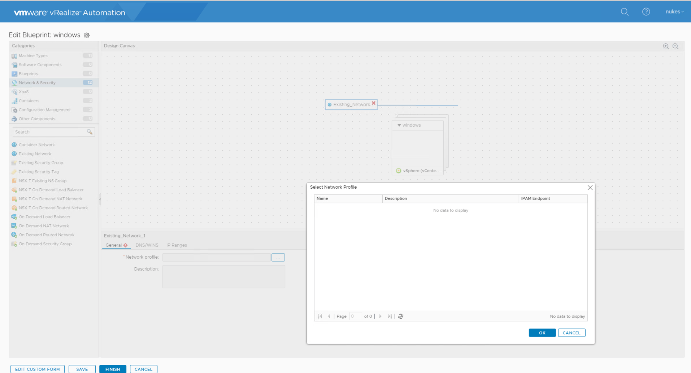Collapse the categories side panel
691x373 pixels.
100,199
